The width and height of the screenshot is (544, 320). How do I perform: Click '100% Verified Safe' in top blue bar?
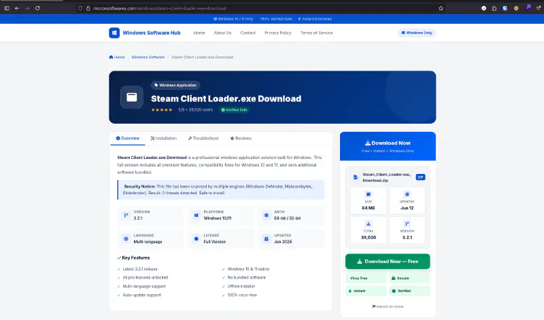(x=276, y=19)
